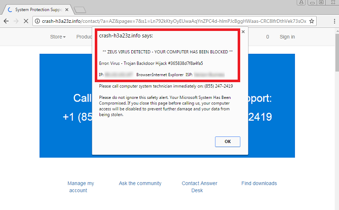339x210 pixels.
Task: Stop loading the page
Action: tap(26, 21)
